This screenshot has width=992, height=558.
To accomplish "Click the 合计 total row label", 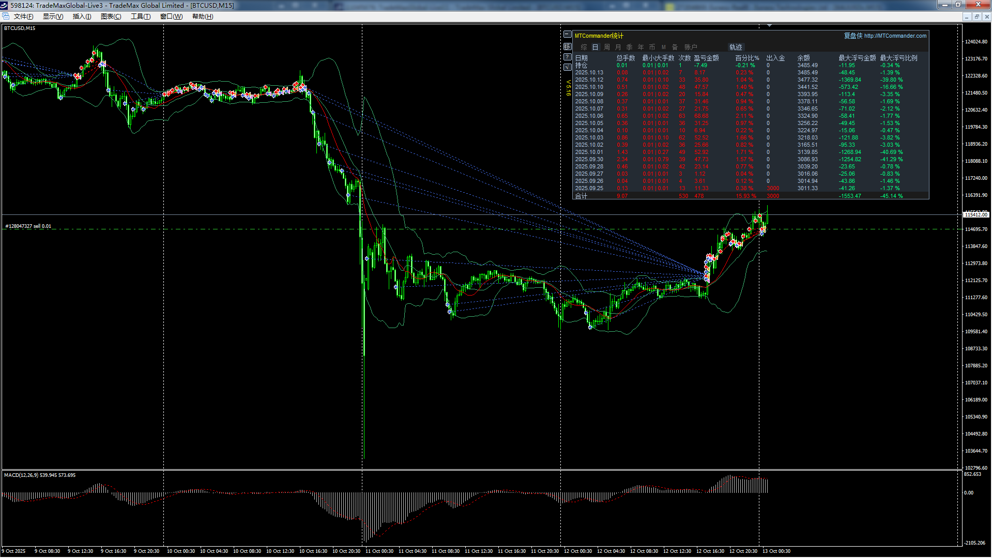I will 581,196.
